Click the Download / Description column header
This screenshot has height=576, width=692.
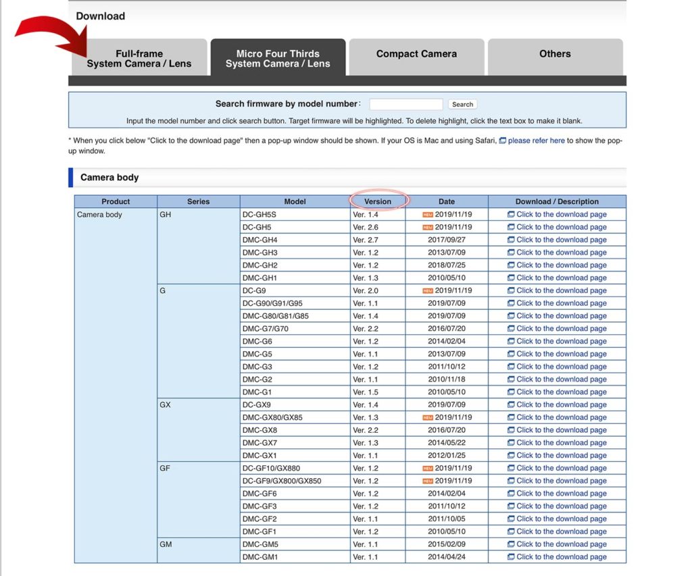pos(557,201)
